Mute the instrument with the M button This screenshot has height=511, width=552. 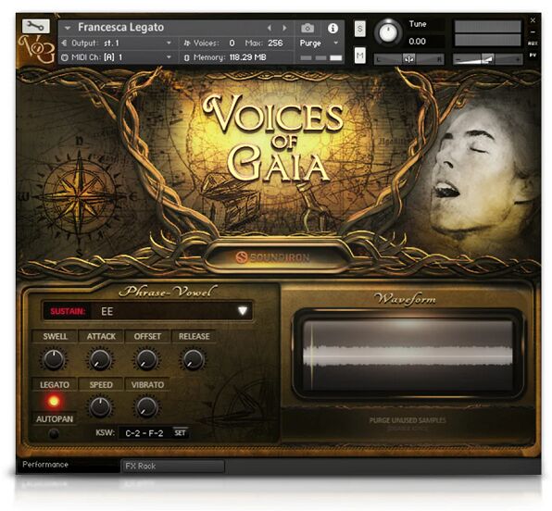(x=359, y=56)
